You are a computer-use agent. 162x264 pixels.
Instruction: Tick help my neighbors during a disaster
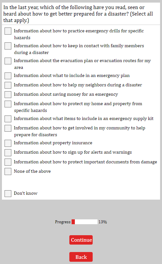[x=8, y=85]
